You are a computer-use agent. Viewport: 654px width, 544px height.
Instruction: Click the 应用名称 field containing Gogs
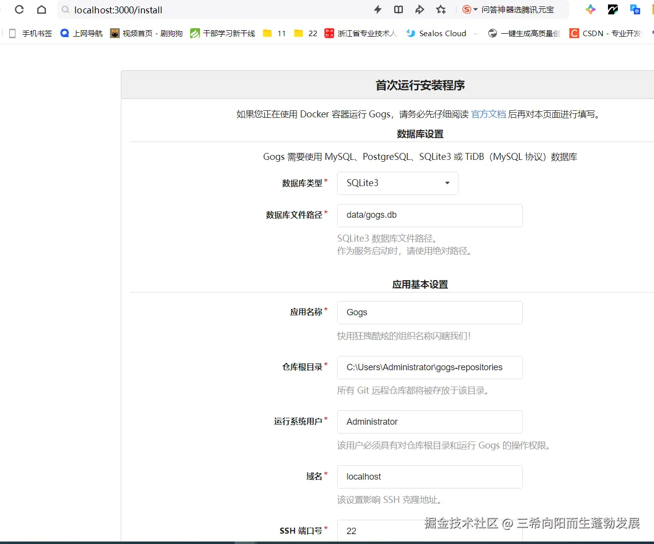(430, 312)
